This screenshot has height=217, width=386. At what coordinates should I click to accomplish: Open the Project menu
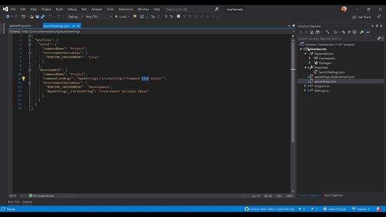46,9
